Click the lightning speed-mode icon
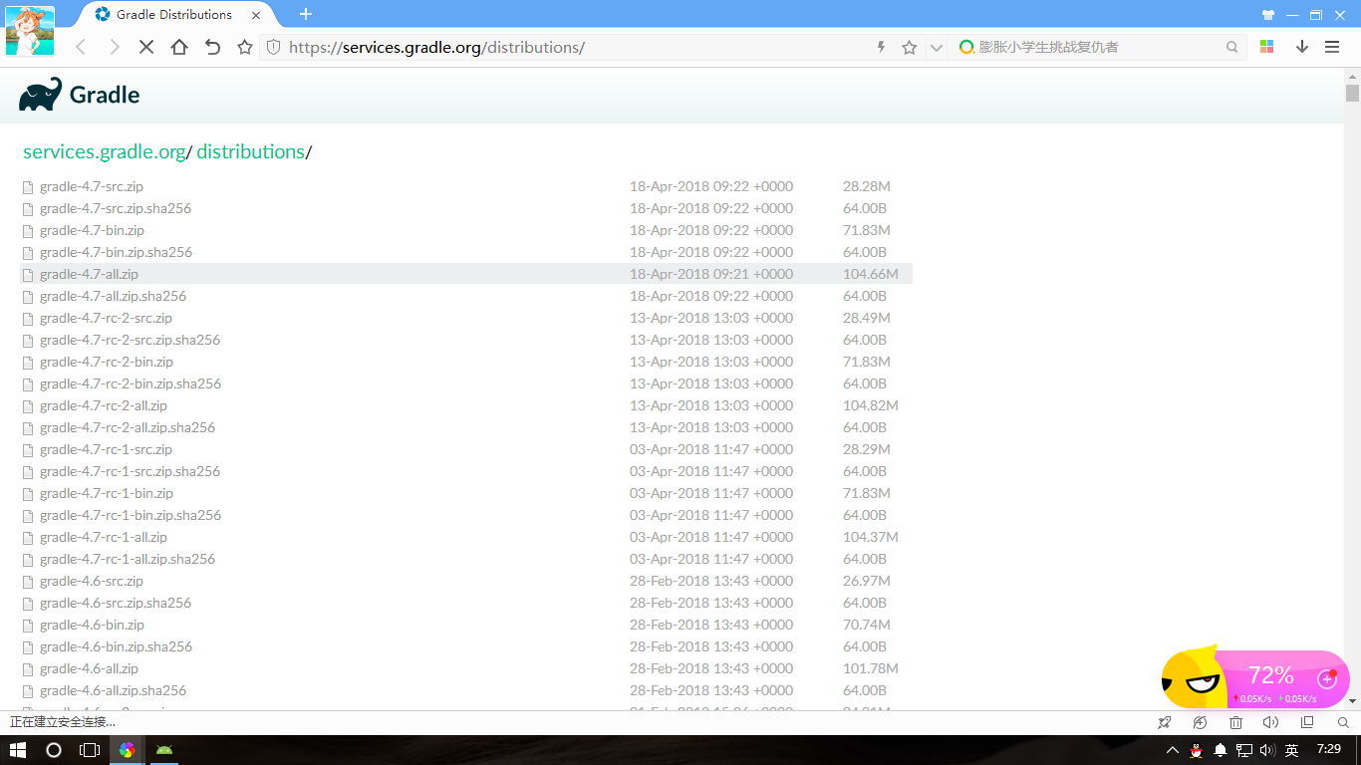The image size is (1361, 765). [x=881, y=47]
